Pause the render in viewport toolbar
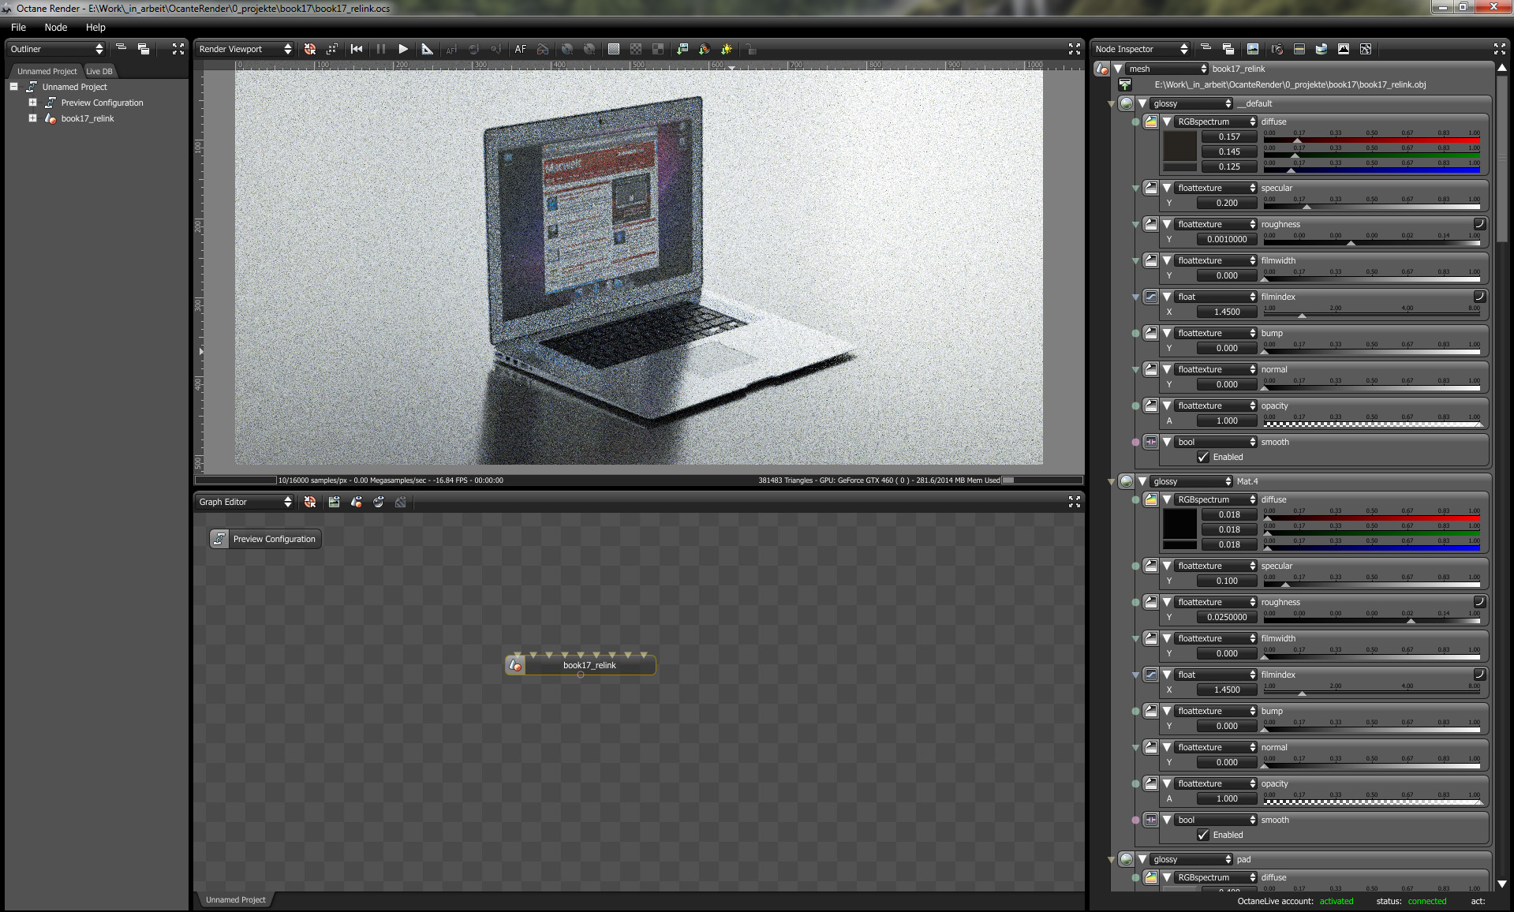 click(x=381, y=49)
